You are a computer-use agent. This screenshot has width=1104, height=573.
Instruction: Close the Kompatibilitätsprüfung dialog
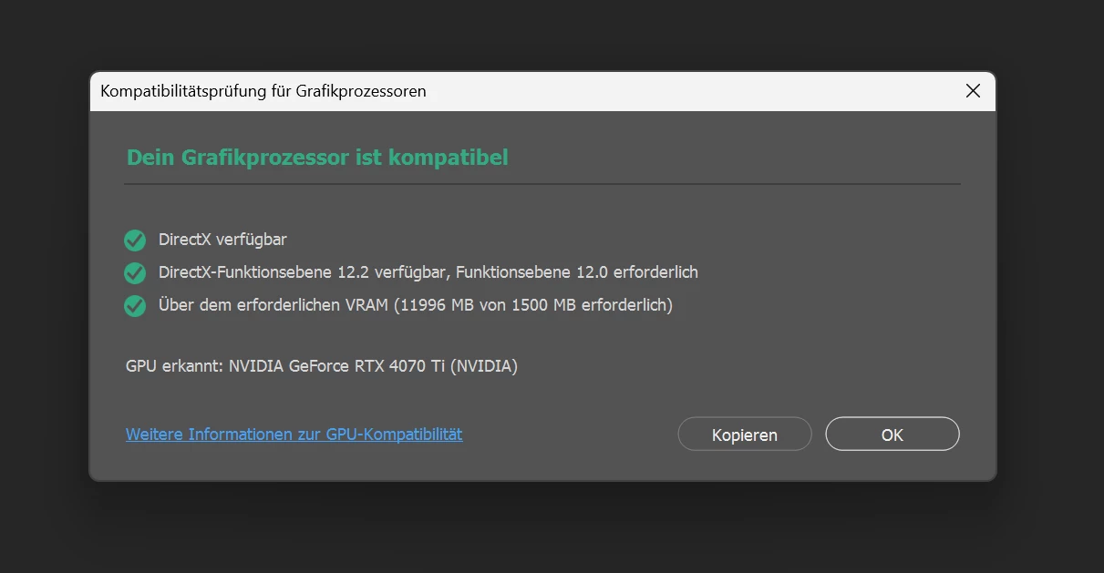[x=973, y=91]
